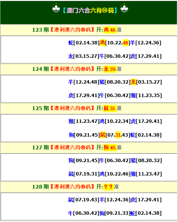Select 蛇[02.14.38] under 125 期
The width and height of the screenshot is (178, 222).
click(146, 135)
